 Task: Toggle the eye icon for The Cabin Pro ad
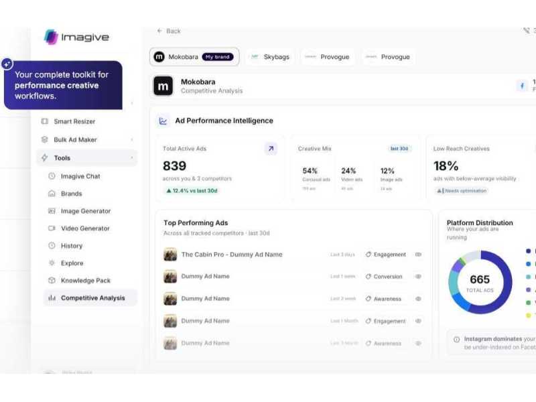click(418, 255)
